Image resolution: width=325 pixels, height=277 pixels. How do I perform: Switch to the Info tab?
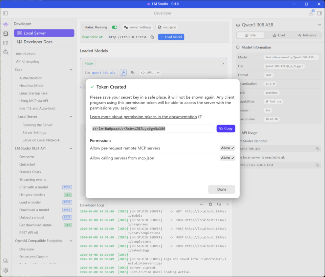click(x=251, y=35)
